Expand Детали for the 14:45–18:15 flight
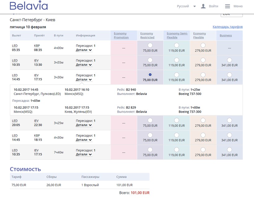Image resolution: width=254 pixels, height=198 pixels. pos(84,140)
